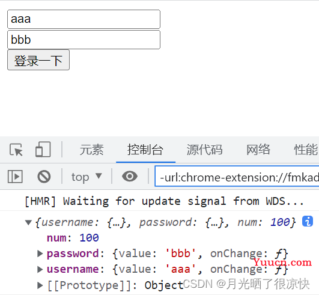The image size is (319, 295).
Task: Select the num: 100 property line
Action: tap(73, 238)
